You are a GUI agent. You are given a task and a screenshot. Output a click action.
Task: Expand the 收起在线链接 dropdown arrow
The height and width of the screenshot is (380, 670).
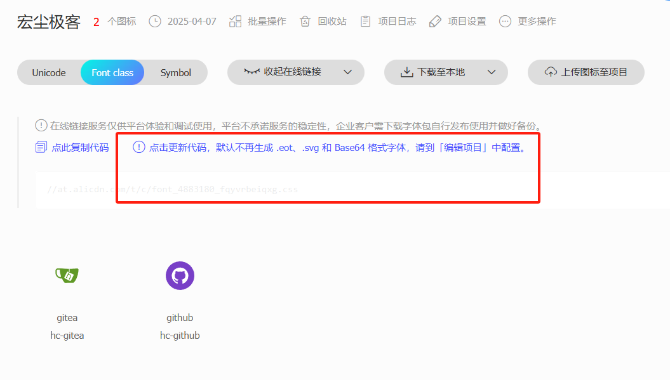pyautogui.click(x=347, y=72)
